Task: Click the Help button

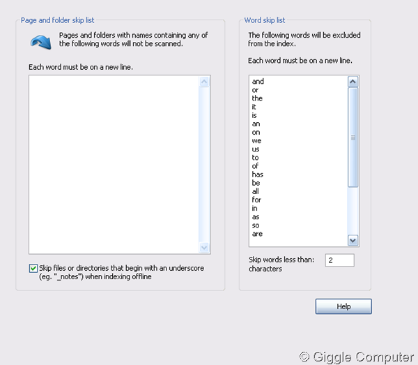Action: click(x=343, y=306)
